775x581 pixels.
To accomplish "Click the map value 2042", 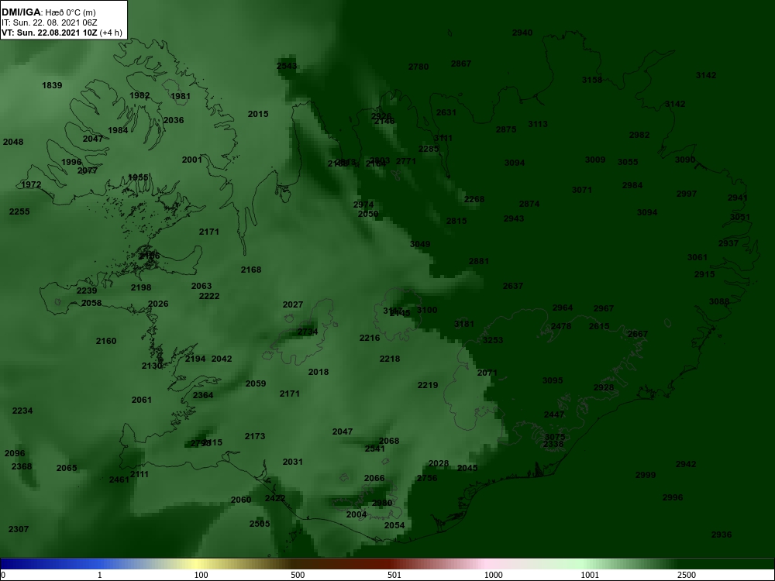I will [x=222, y=359].
